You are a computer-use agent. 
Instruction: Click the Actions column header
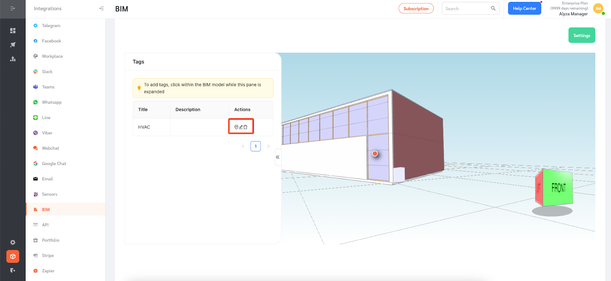(x=251, y=109)
